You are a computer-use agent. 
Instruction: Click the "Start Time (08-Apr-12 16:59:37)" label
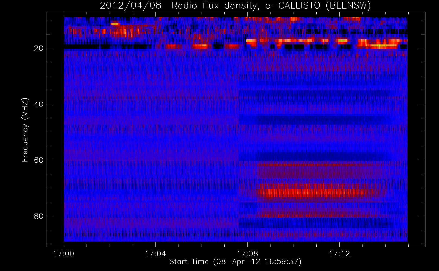235,262
